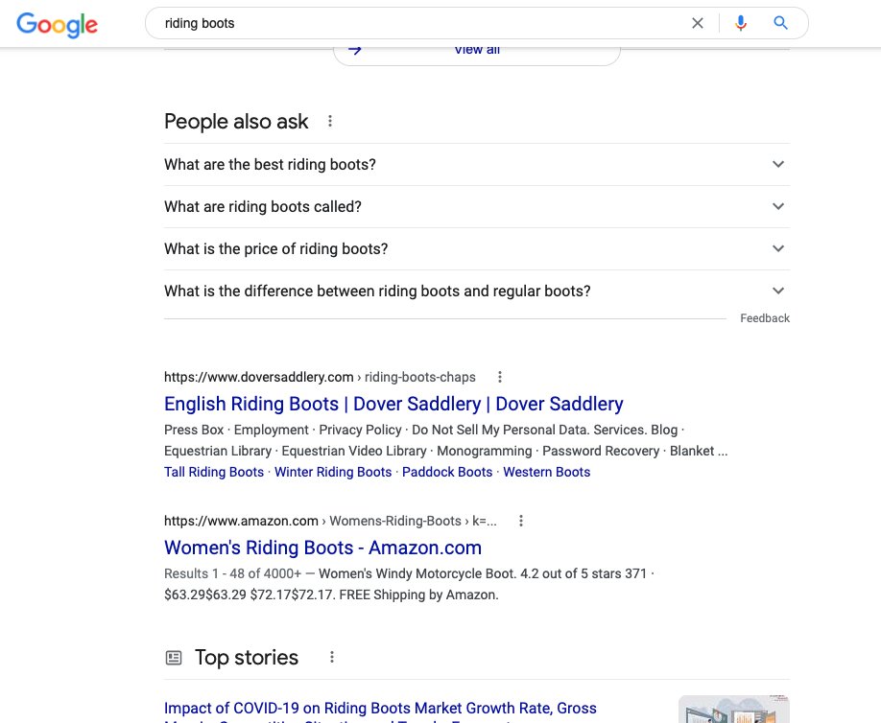881x723 pixels.
Task: Open three-dot options for amazon.com result
Action: pos(521,521)
